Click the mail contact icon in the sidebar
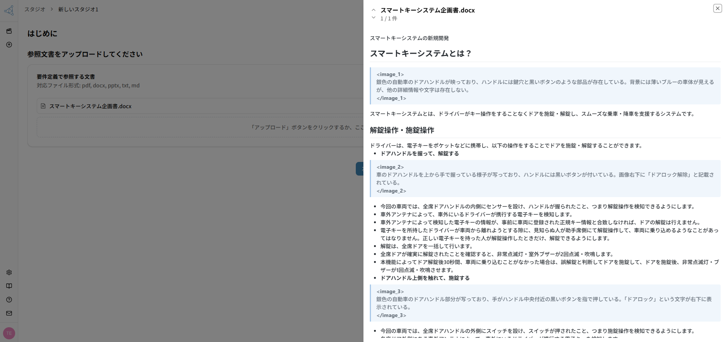 [x=9, y=313]
